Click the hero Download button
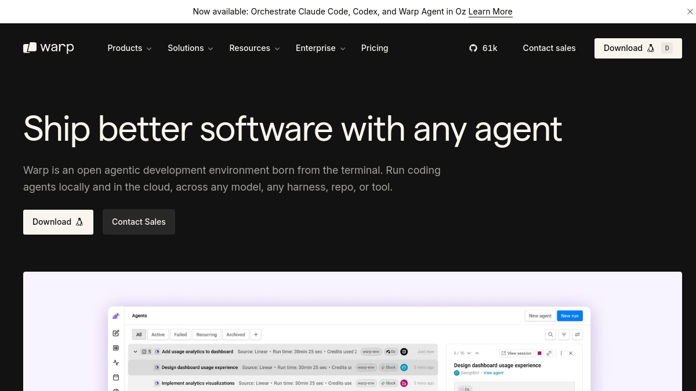The image size is (696, 391). [58, 222]
